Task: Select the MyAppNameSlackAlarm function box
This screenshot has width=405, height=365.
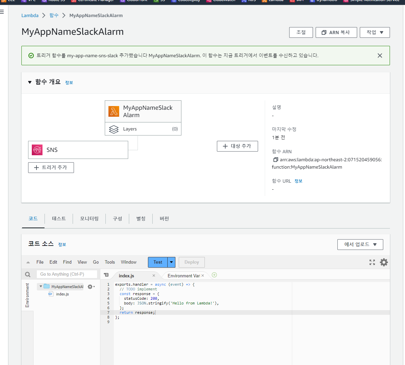Action: [143, 111]
